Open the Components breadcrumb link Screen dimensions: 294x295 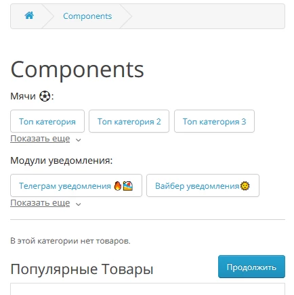pyautogui.click(x=87, y=16)
